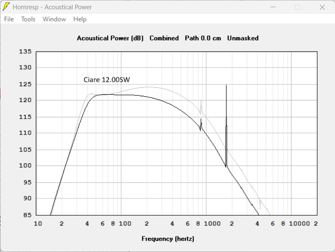Click the 'Acoustical Power (dB)' chart title
Viewport: 335px width, 252px height.
click(110, 38)
